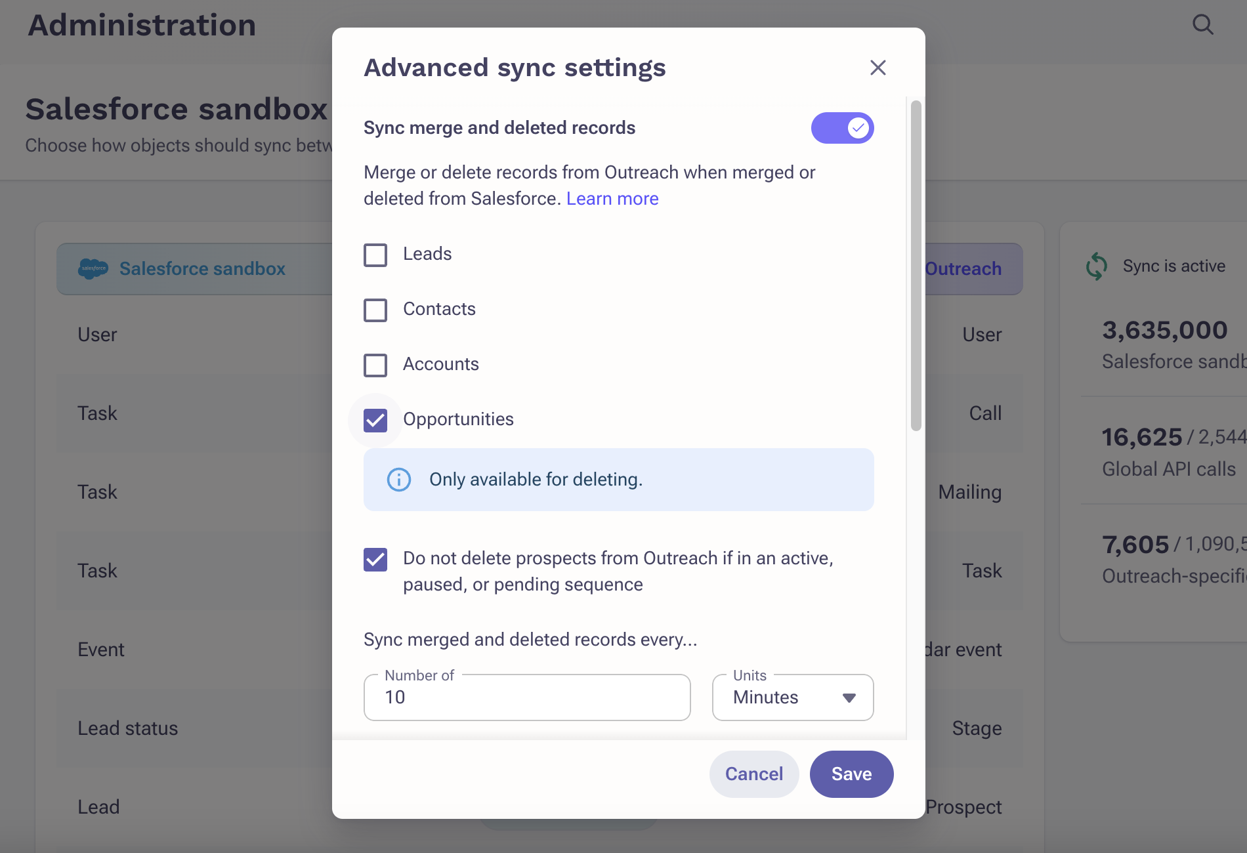Close the Advanced sync settings dialog

click(877, 68)
